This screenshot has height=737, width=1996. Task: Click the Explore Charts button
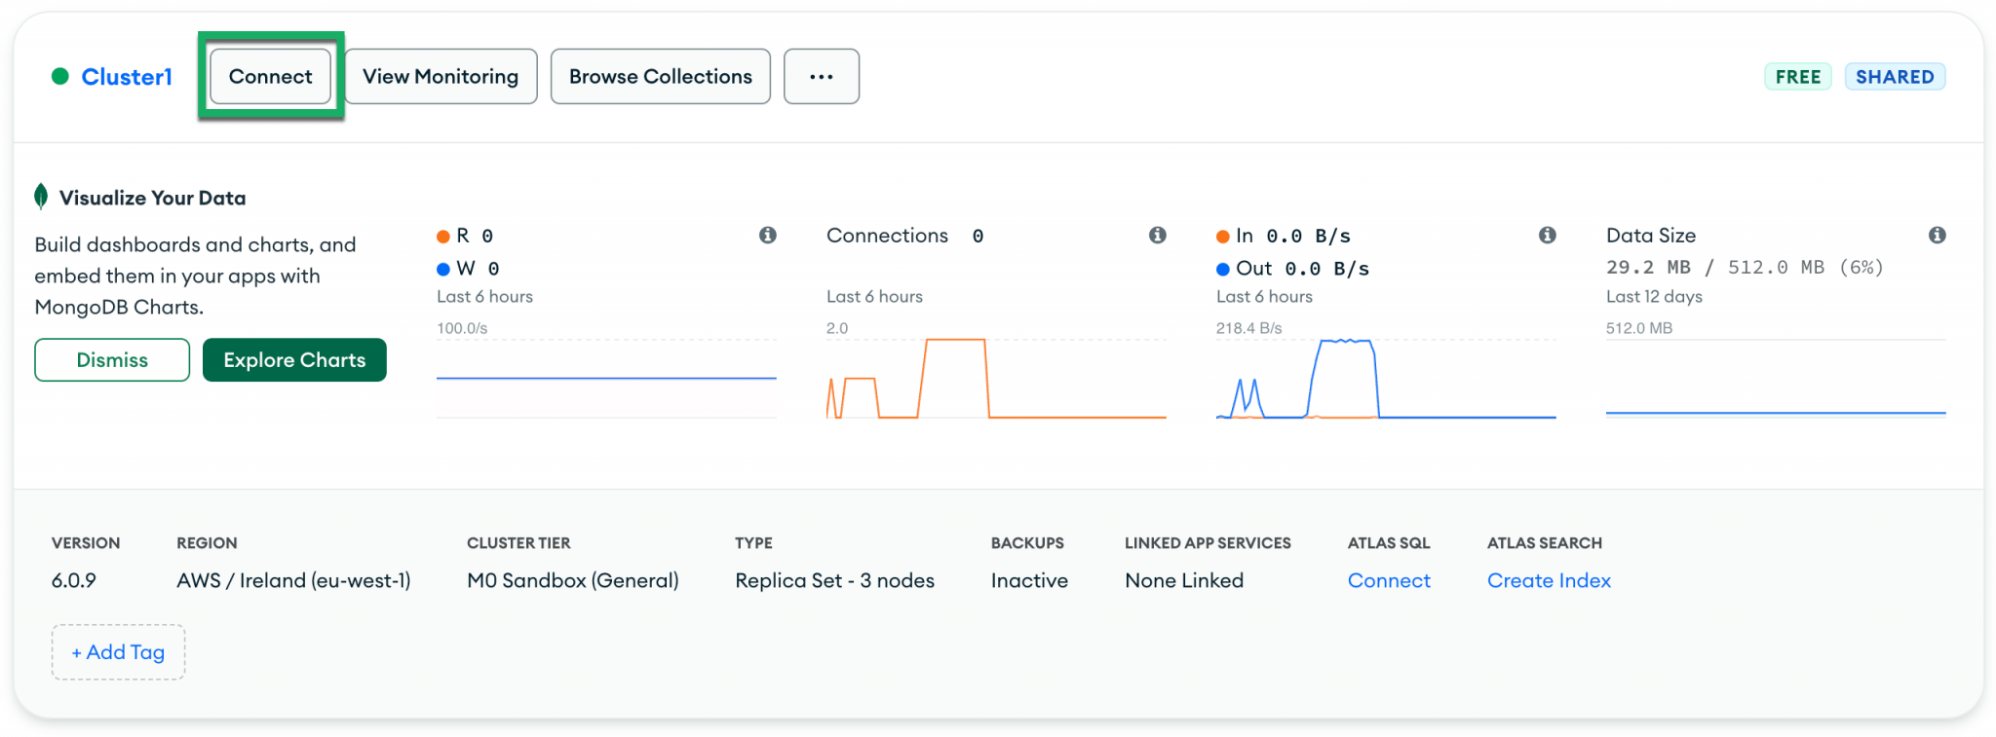coord(294,360)
